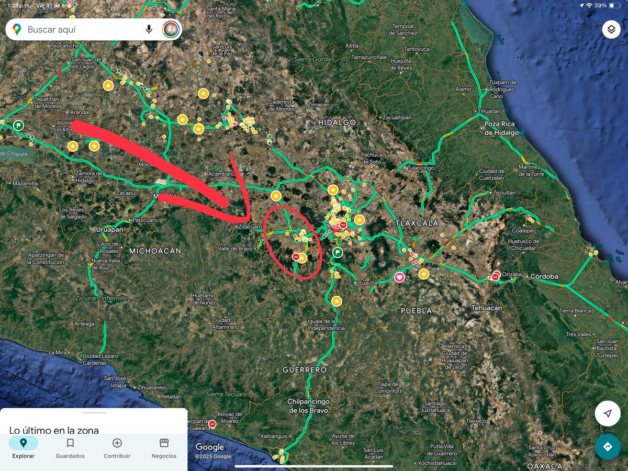Select the Chilpancingo de los Bravo label
Image resolution: width=628 pixels, height=471 pixels.
(308, 406)
